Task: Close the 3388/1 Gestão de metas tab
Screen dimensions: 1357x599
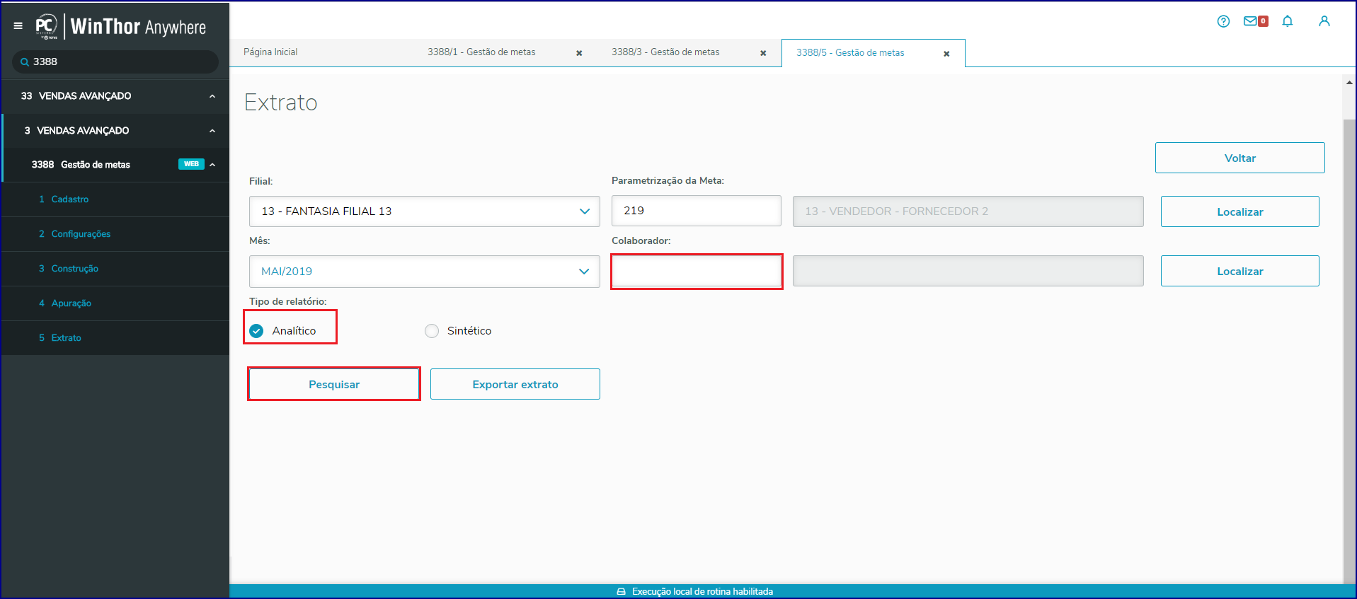Action: (579, 53)
